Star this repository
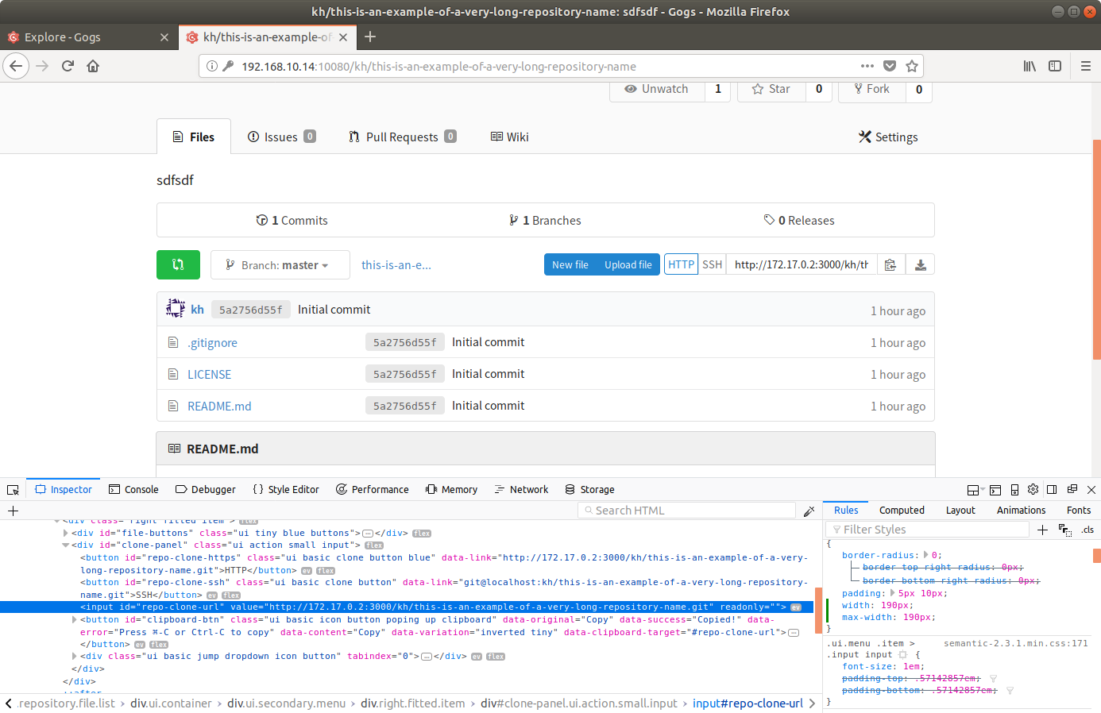Image resolution: width=1101 pixels, height=713 pixels. pos(771,89)
